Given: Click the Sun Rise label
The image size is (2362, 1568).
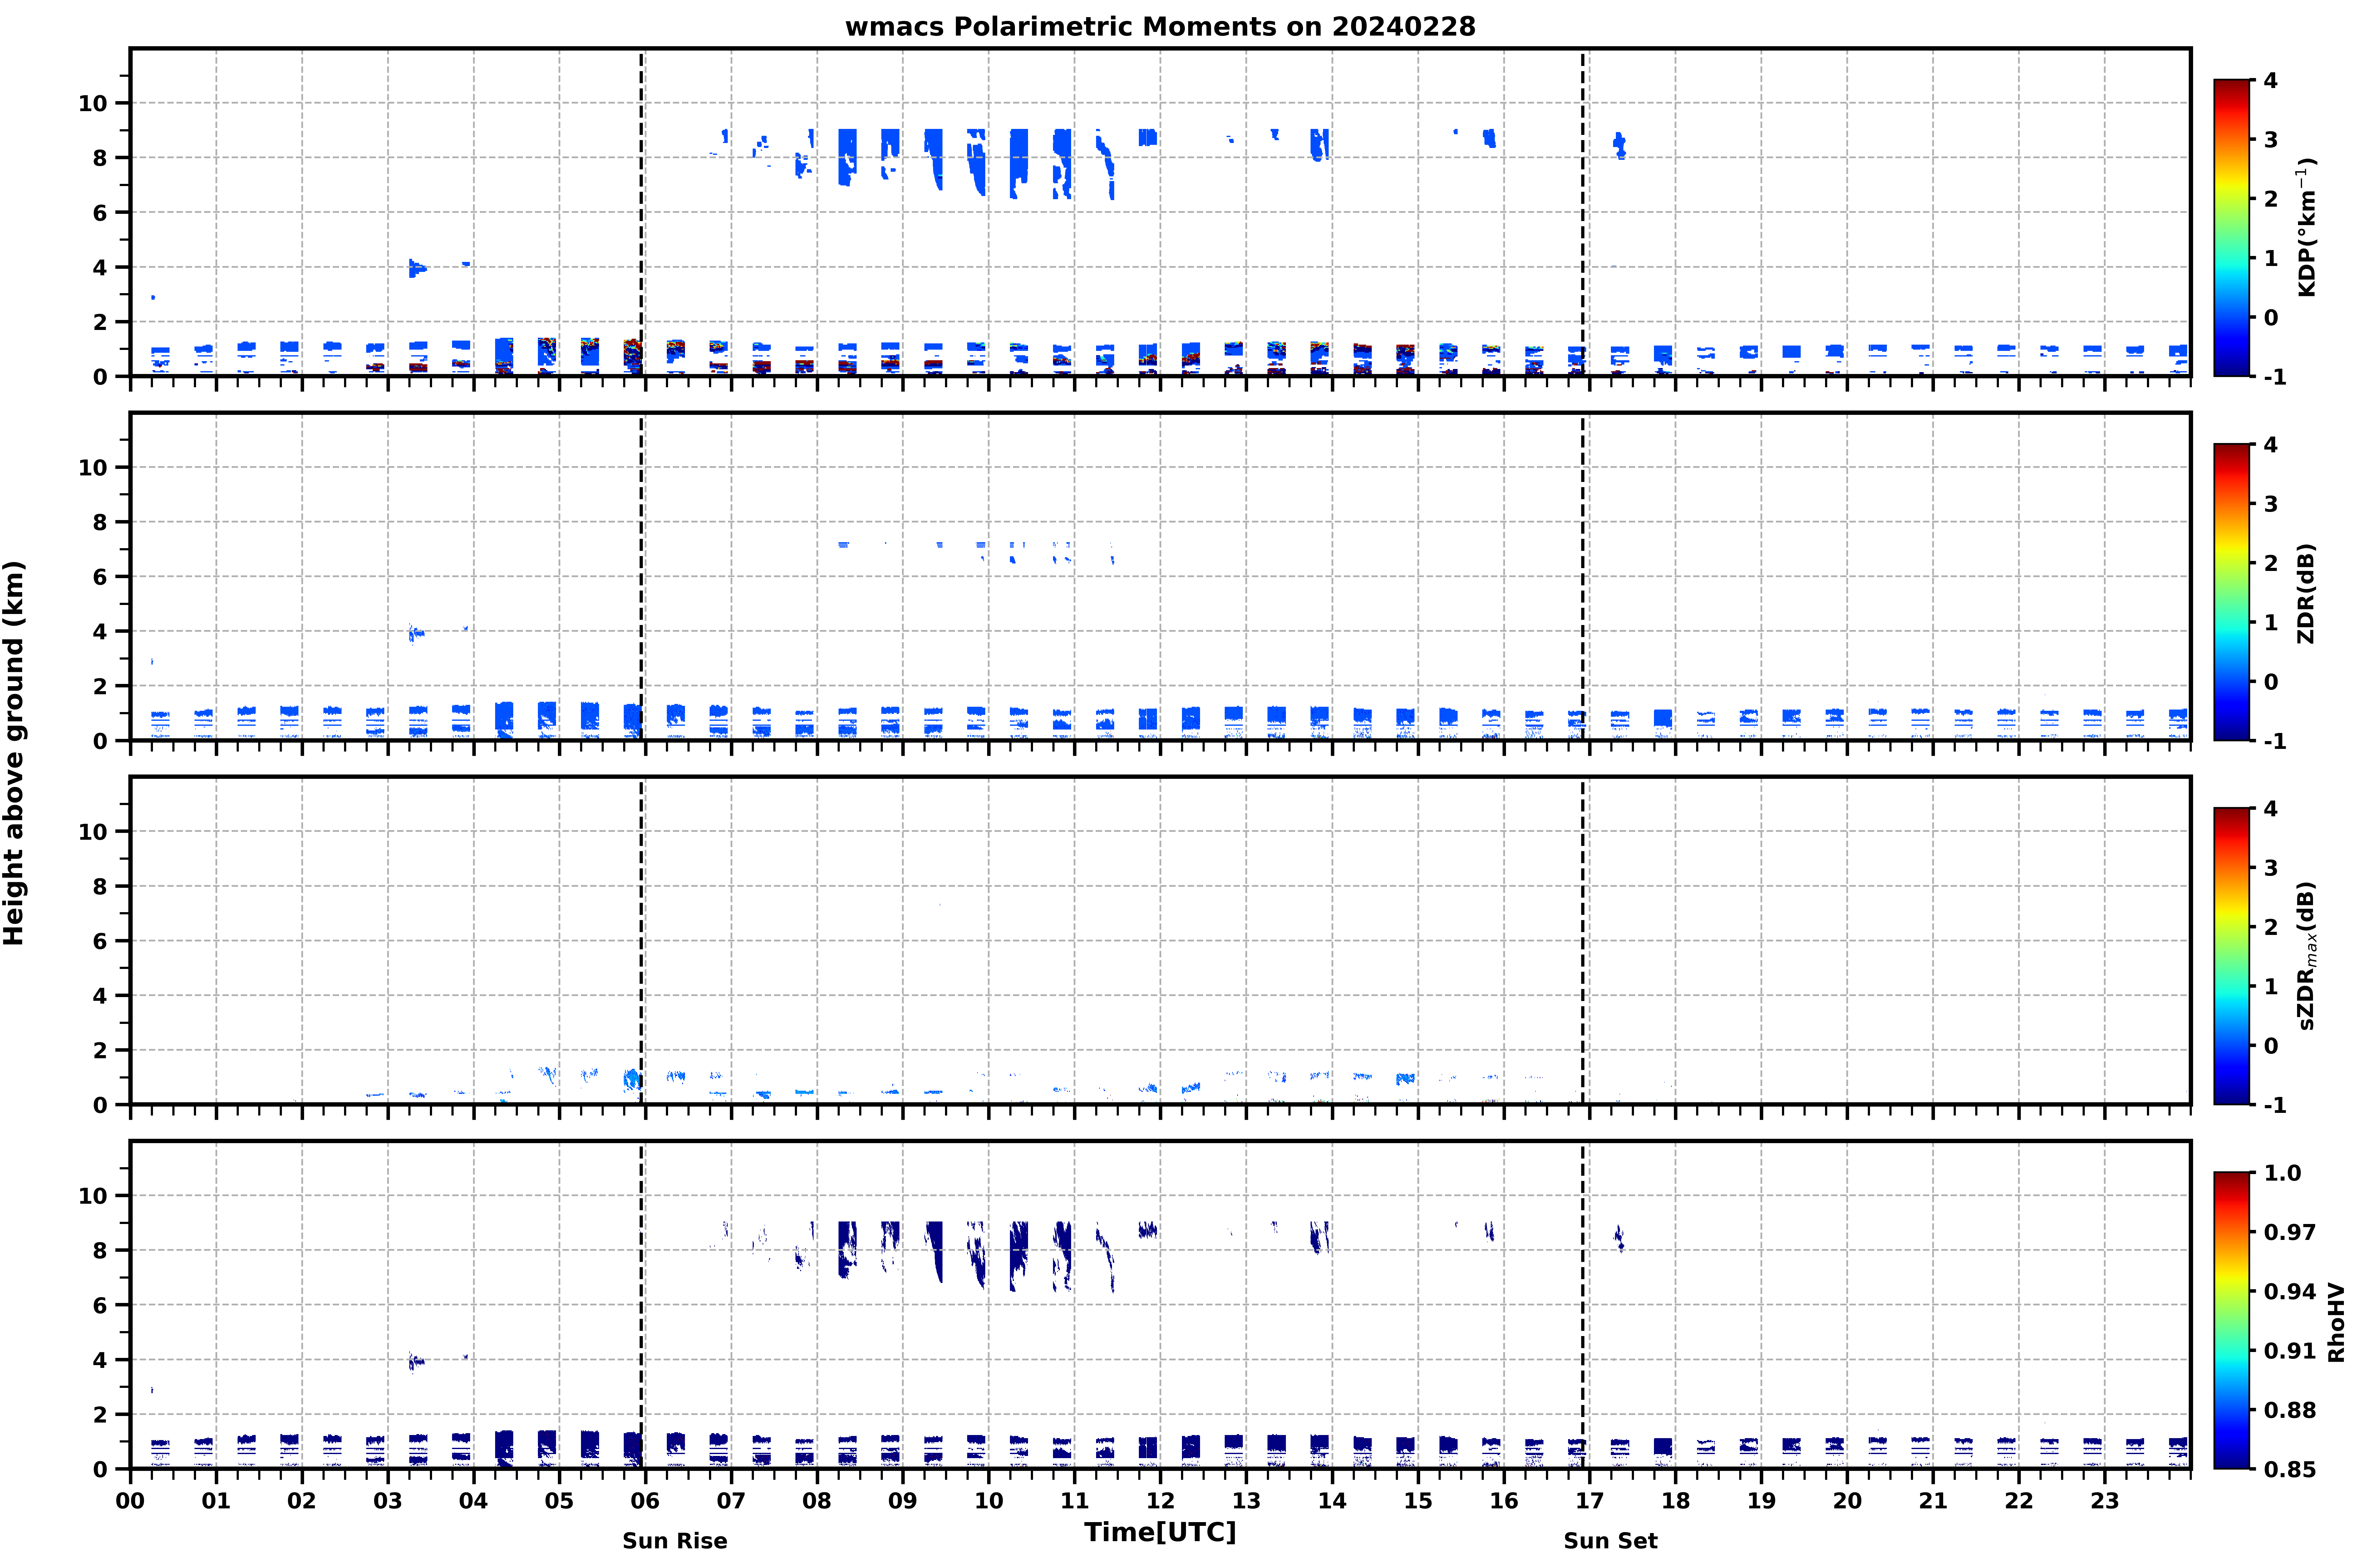Looking at the screenshot, I should click(675, 1541).
